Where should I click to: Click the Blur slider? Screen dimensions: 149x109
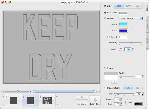coord(124,94)
